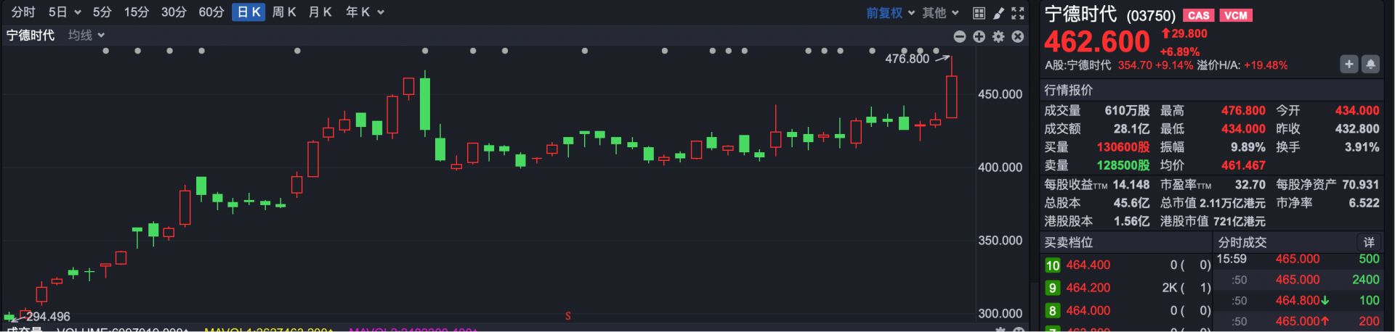Click the 分时成交 section header
The height and width of the screenshot is (332, 1395).
coord(1242,242)
